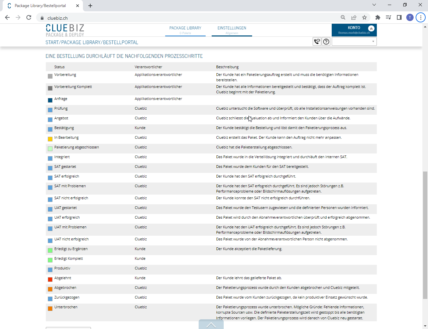Click the process steps heading text

[x=124, y=56]
